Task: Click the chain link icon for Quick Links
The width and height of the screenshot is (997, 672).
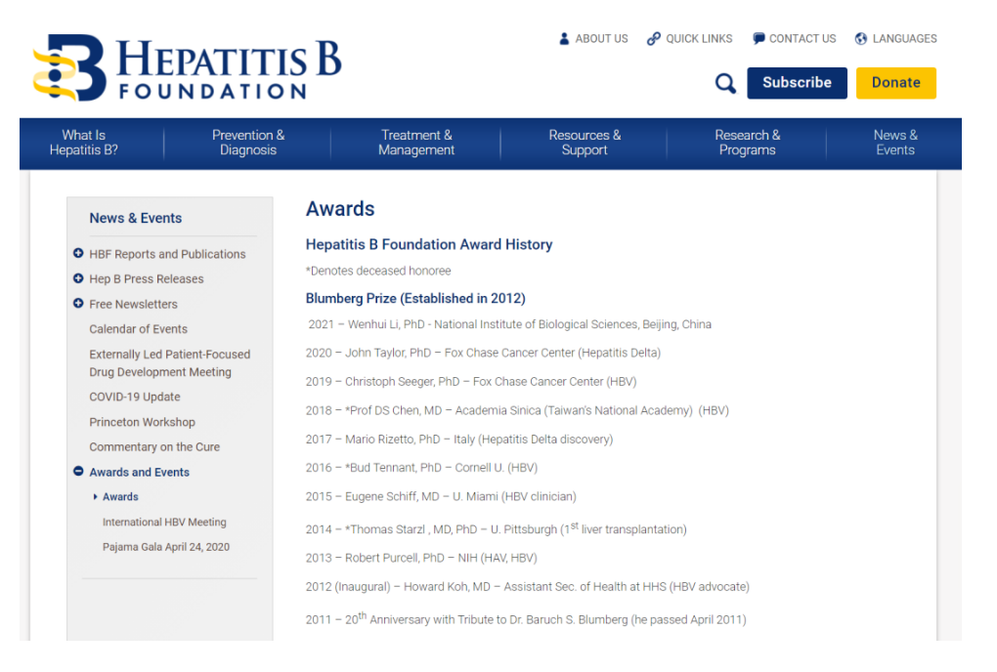Action: 653,39
